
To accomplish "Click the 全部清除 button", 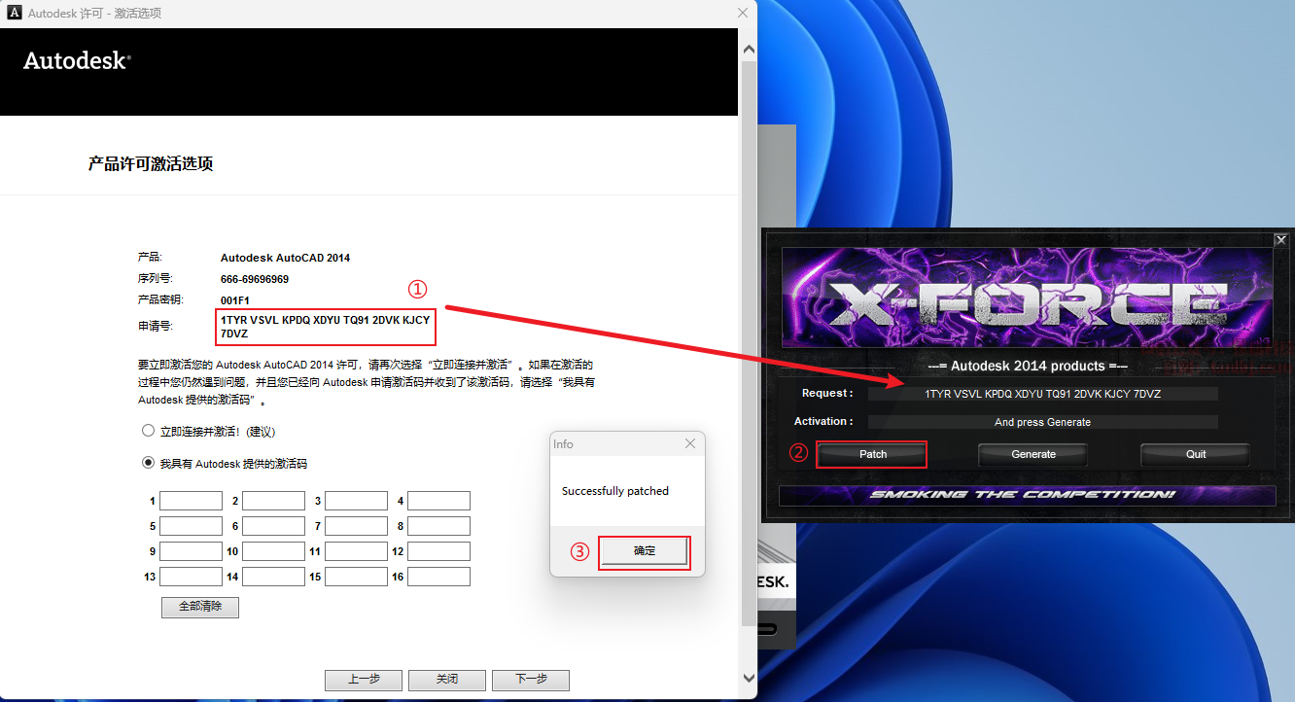I will [200, 607].
